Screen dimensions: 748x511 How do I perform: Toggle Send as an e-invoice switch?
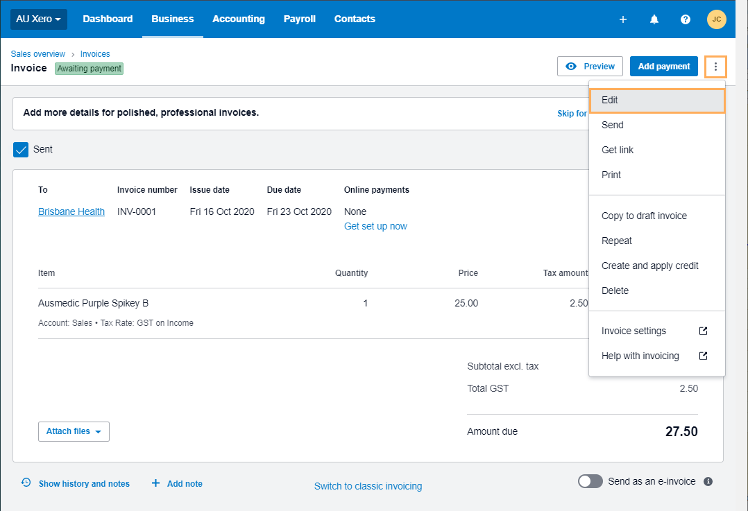(590, 481)
